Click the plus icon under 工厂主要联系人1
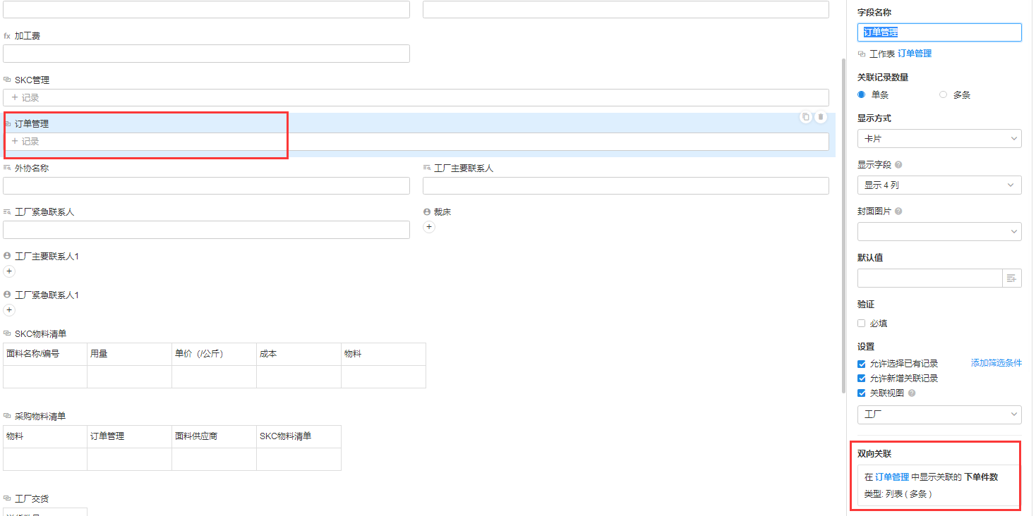The image size is (1036, 516). (x=9, y=271)
